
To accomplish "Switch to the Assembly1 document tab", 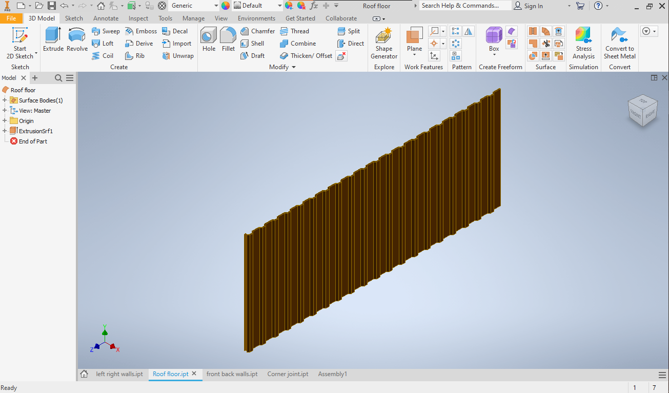I will click(332, 374).
